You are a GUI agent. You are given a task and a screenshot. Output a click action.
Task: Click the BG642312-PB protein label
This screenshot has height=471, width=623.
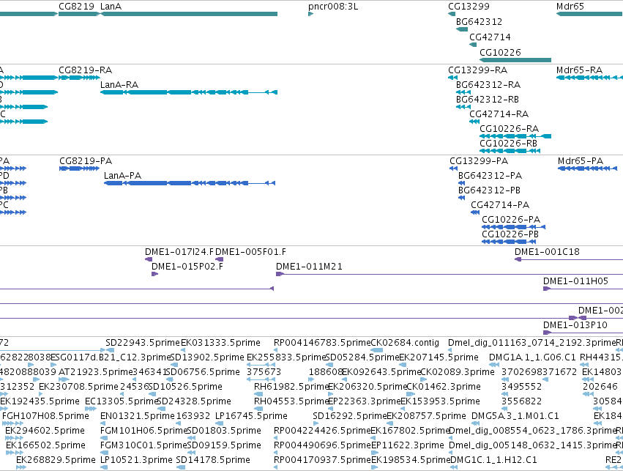(x=489, y=190)
